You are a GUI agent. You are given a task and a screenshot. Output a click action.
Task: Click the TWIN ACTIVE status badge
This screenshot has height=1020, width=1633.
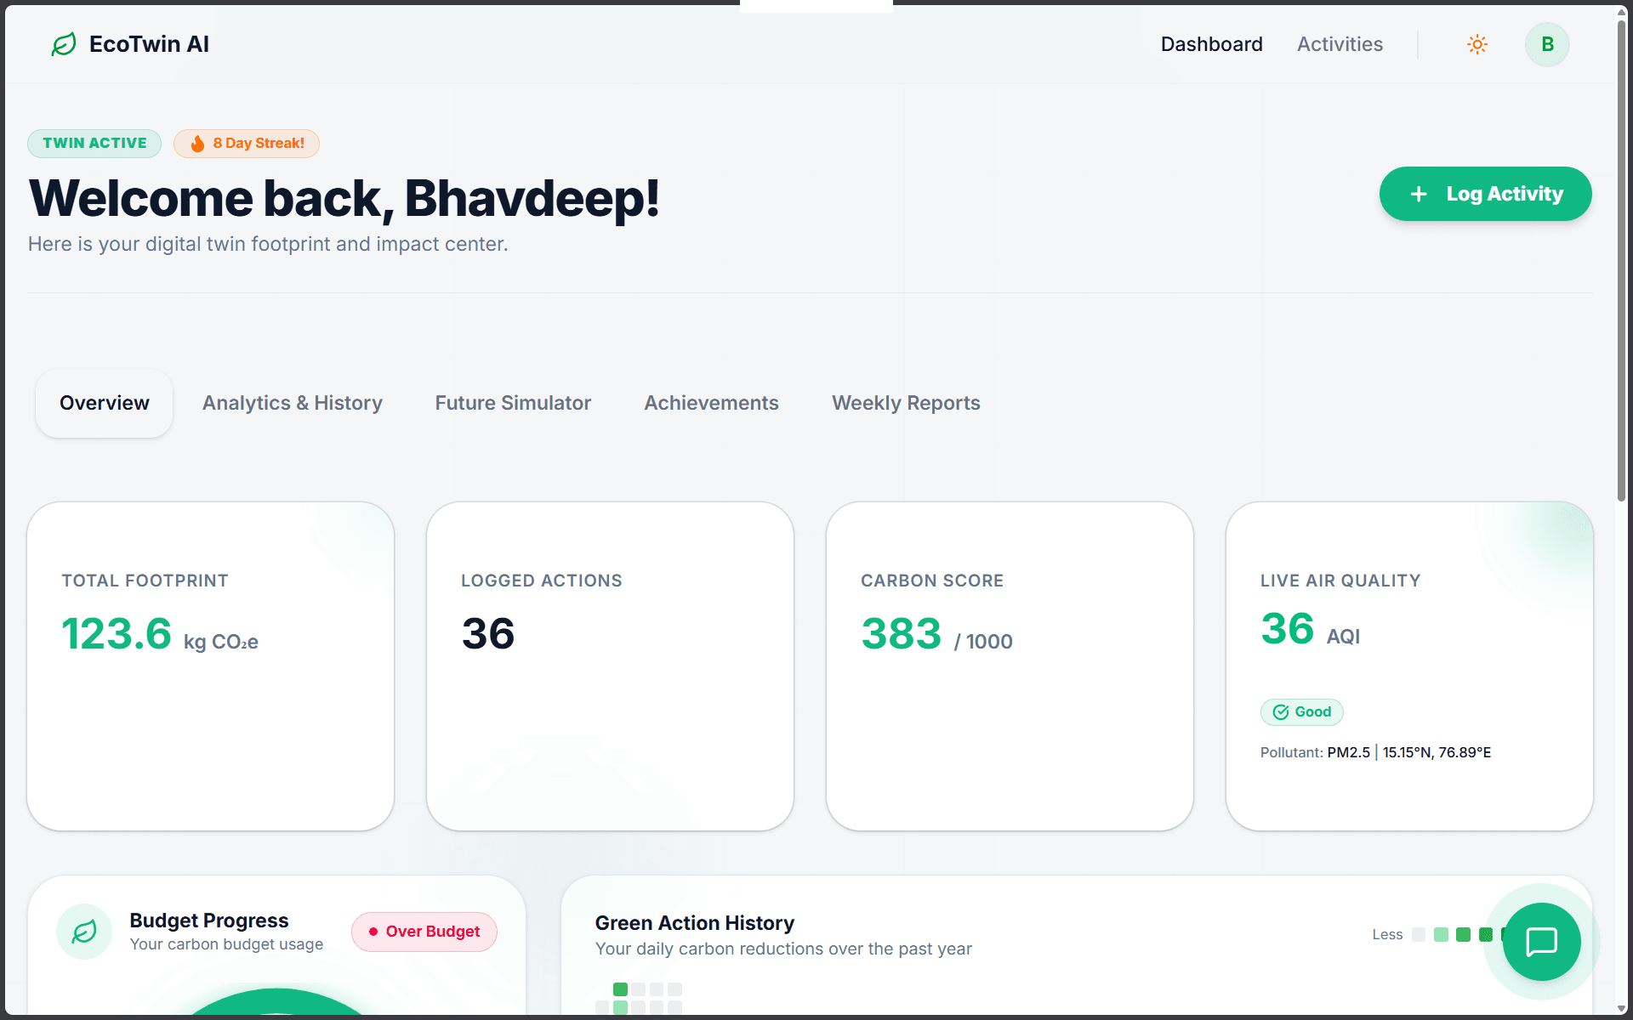coord(94,144)
